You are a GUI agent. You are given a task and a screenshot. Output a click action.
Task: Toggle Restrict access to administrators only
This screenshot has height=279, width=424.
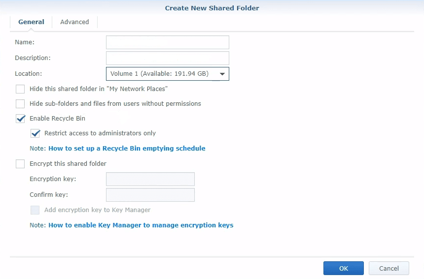(35, 133)
